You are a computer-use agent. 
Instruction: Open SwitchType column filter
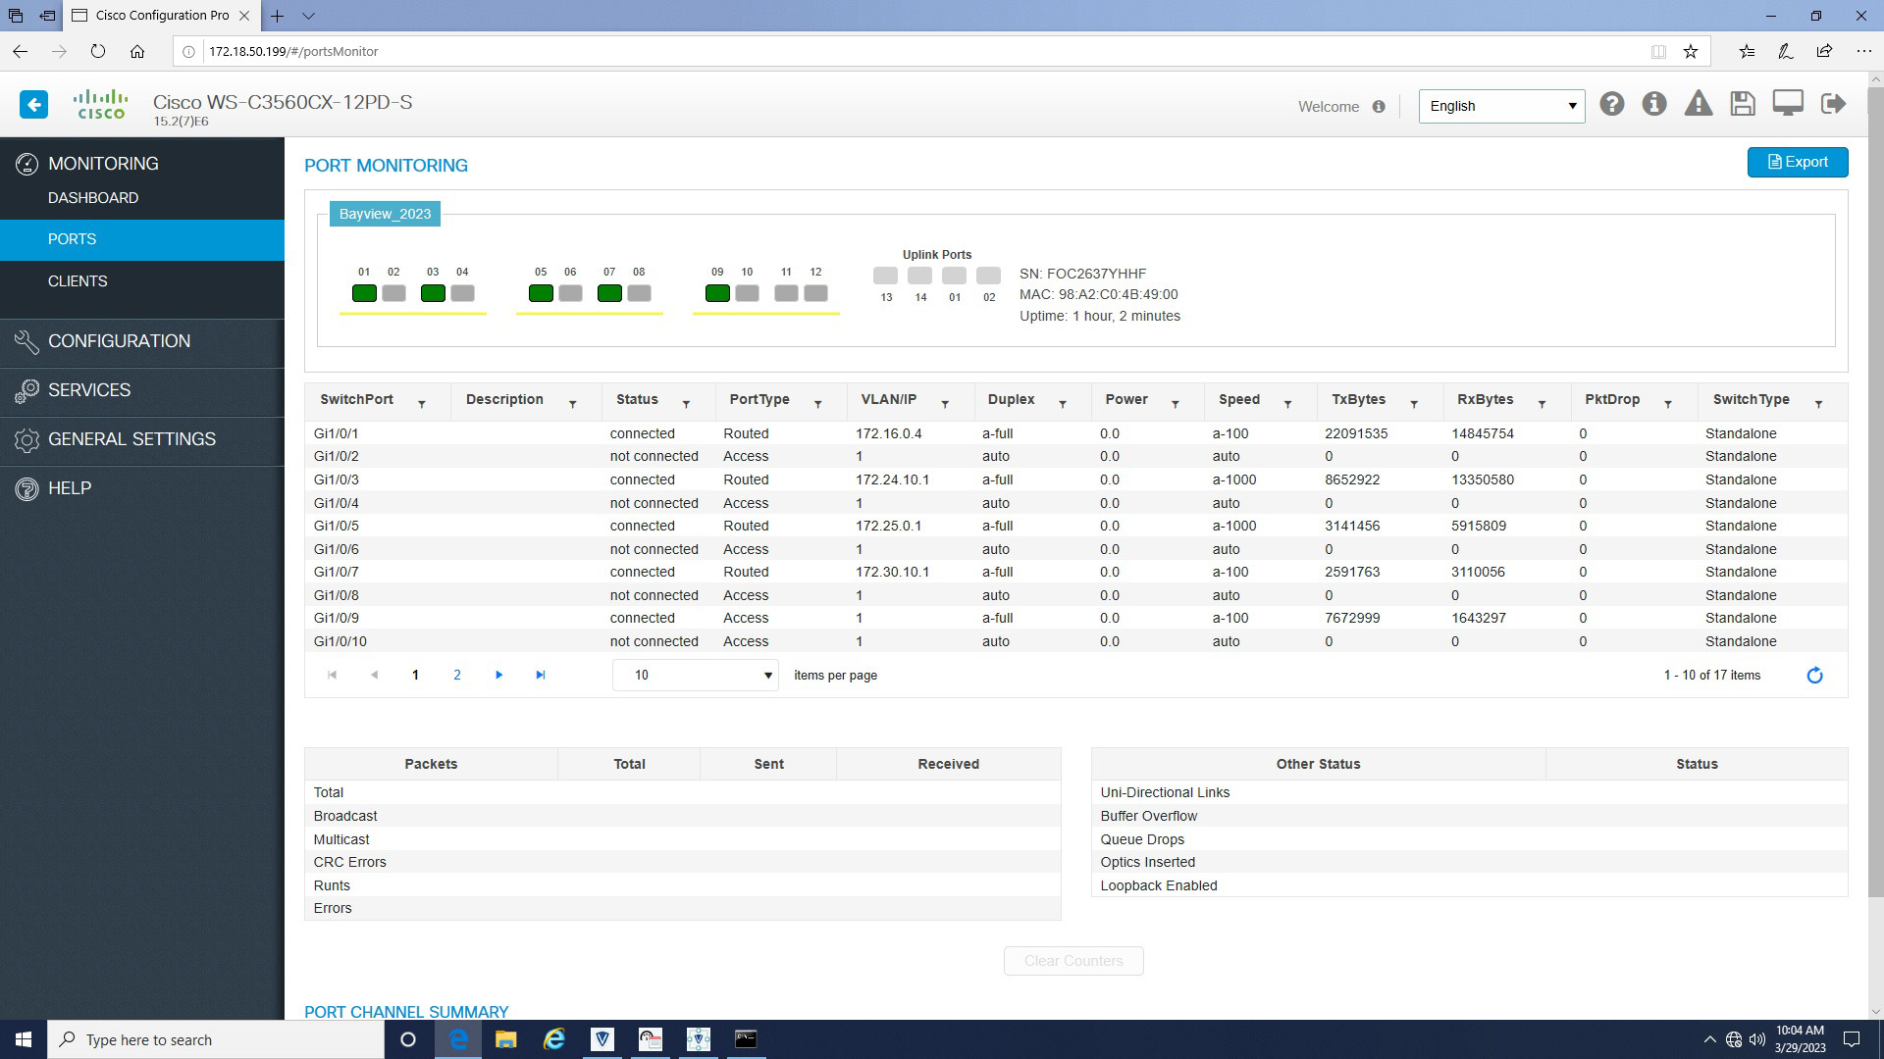coord(1818,404)
